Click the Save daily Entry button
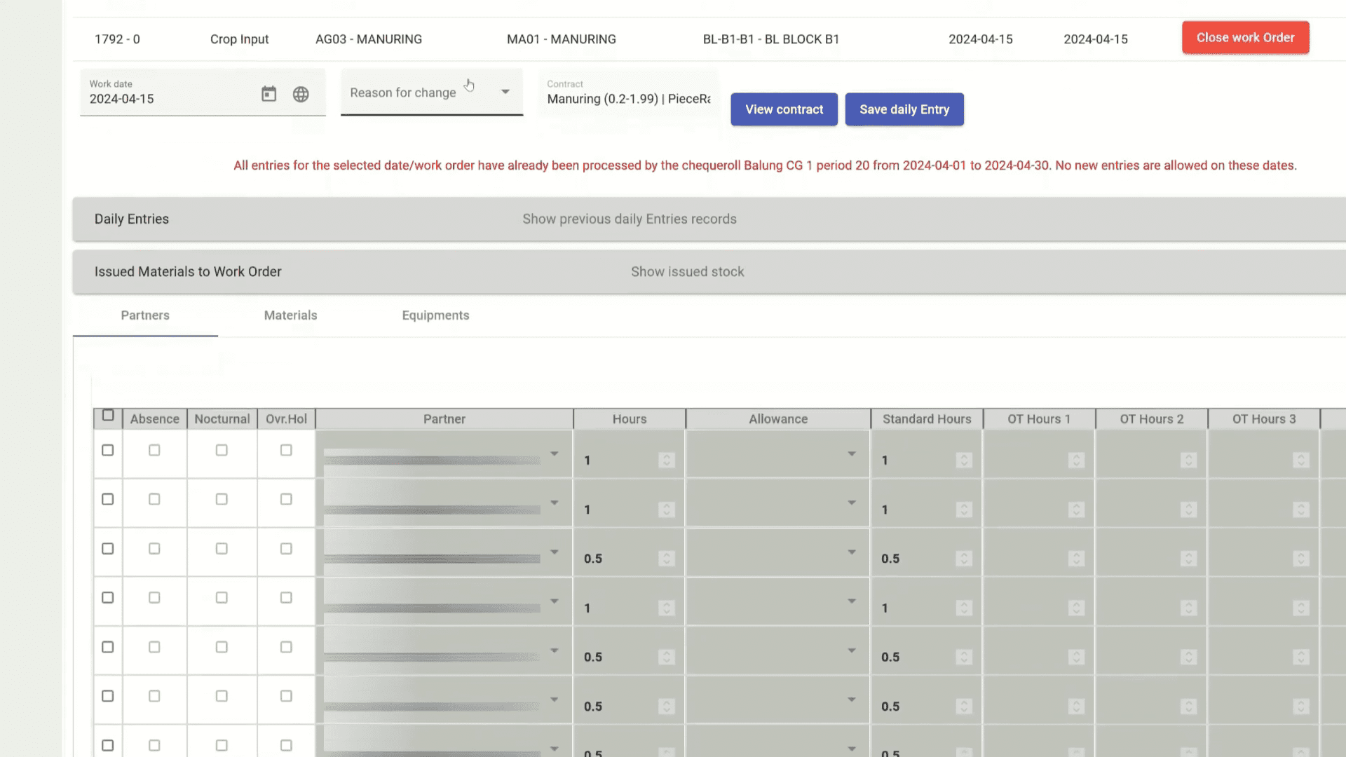 pyautogui.click(x=904, y=109)
